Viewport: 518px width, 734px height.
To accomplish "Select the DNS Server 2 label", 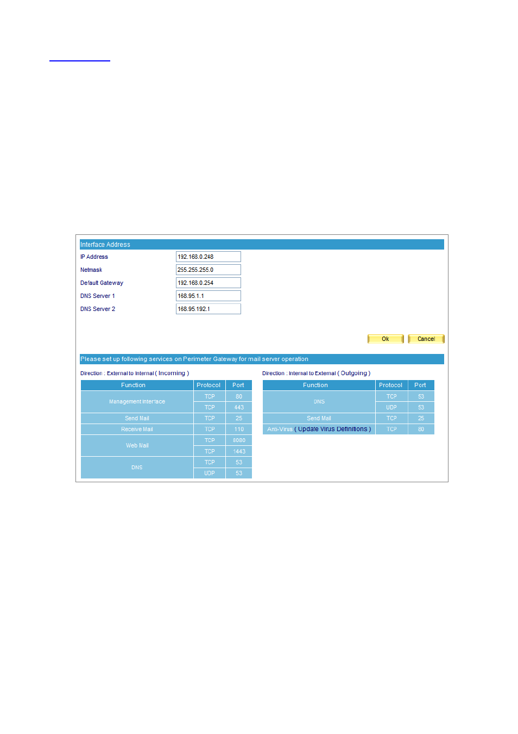I will pyautogui.click(x=98, y=309).
